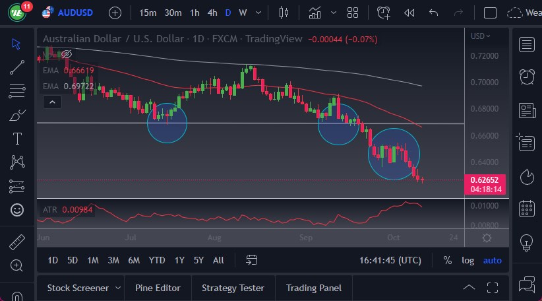542x301 pixels.
Task: Open the Stock Screener tab
Action: coord(78,288)
